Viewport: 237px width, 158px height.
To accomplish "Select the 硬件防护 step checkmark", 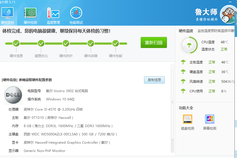I will tap(66, 43).
